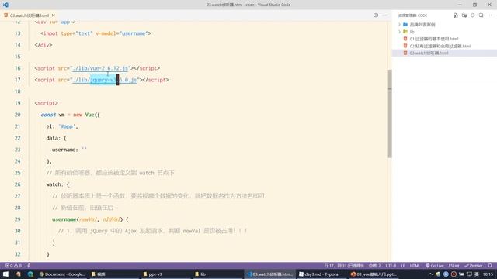Select the lib folder row
The width and height of the screenshot is (497, 279).
(444, 32)
